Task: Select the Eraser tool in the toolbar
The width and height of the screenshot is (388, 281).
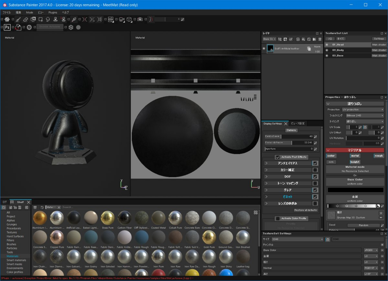Action: click(25, 19)
